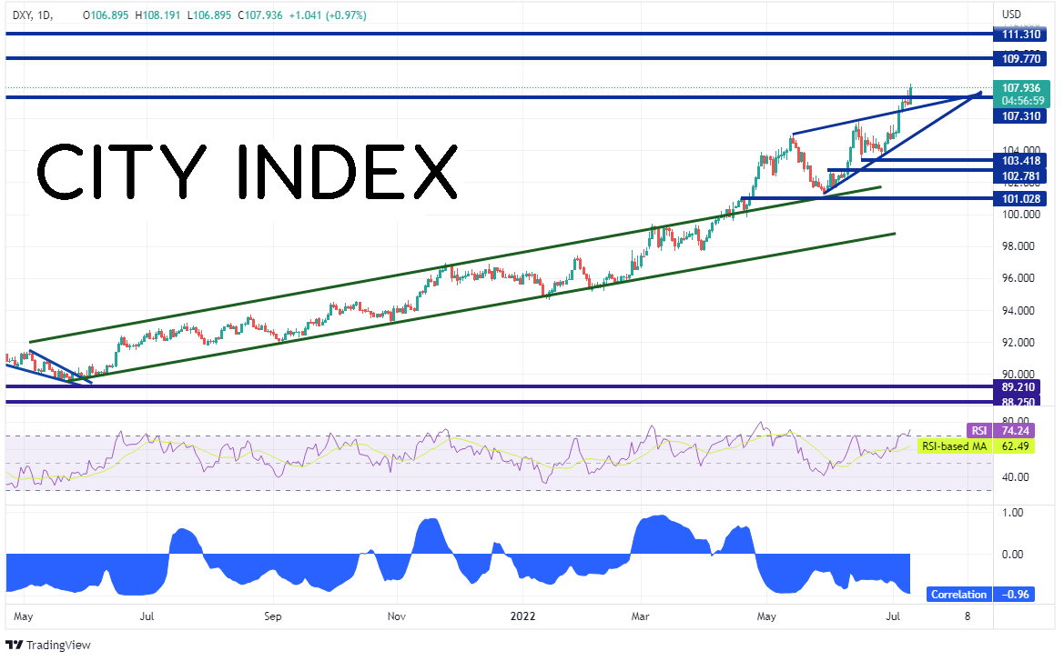Click the DXY symbol name in legend
Screen dimensions: 1064x661
[23, 15]
